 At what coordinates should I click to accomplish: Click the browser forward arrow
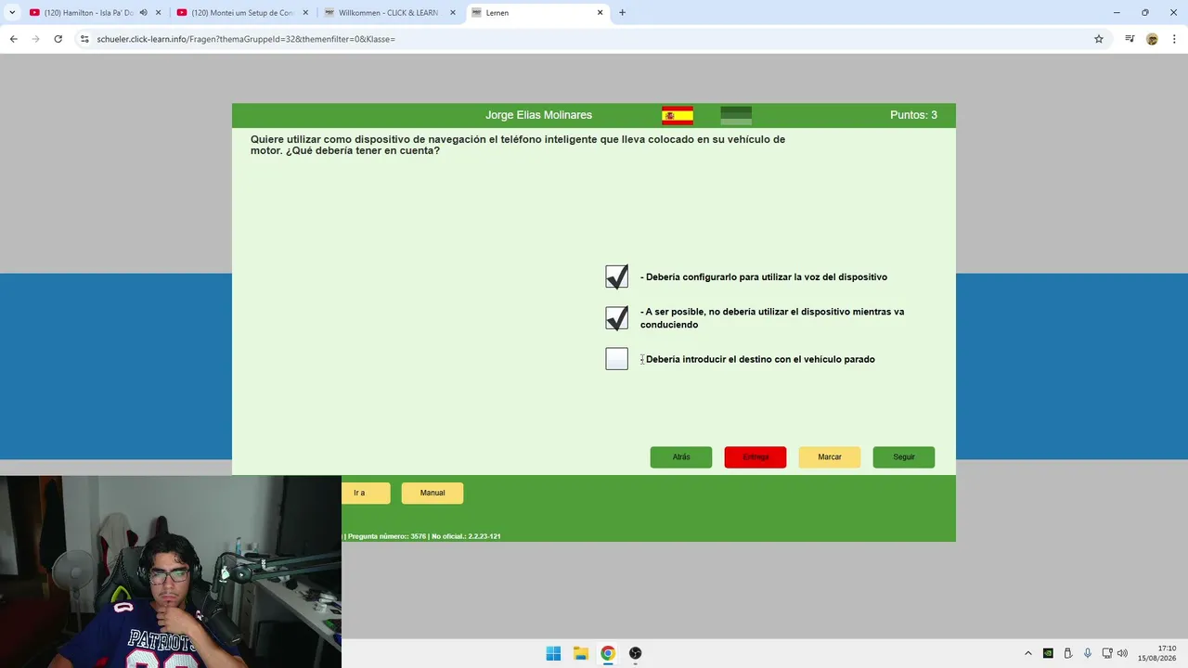(35, 39)
